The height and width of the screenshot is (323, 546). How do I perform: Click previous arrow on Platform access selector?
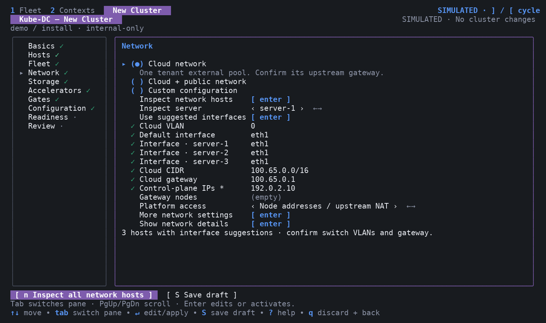click(x=253, y=206)
